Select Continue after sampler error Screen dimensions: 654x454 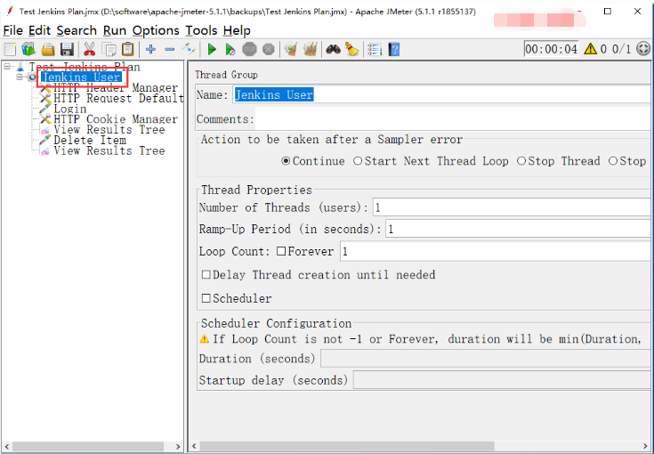(x=313, y=161)
